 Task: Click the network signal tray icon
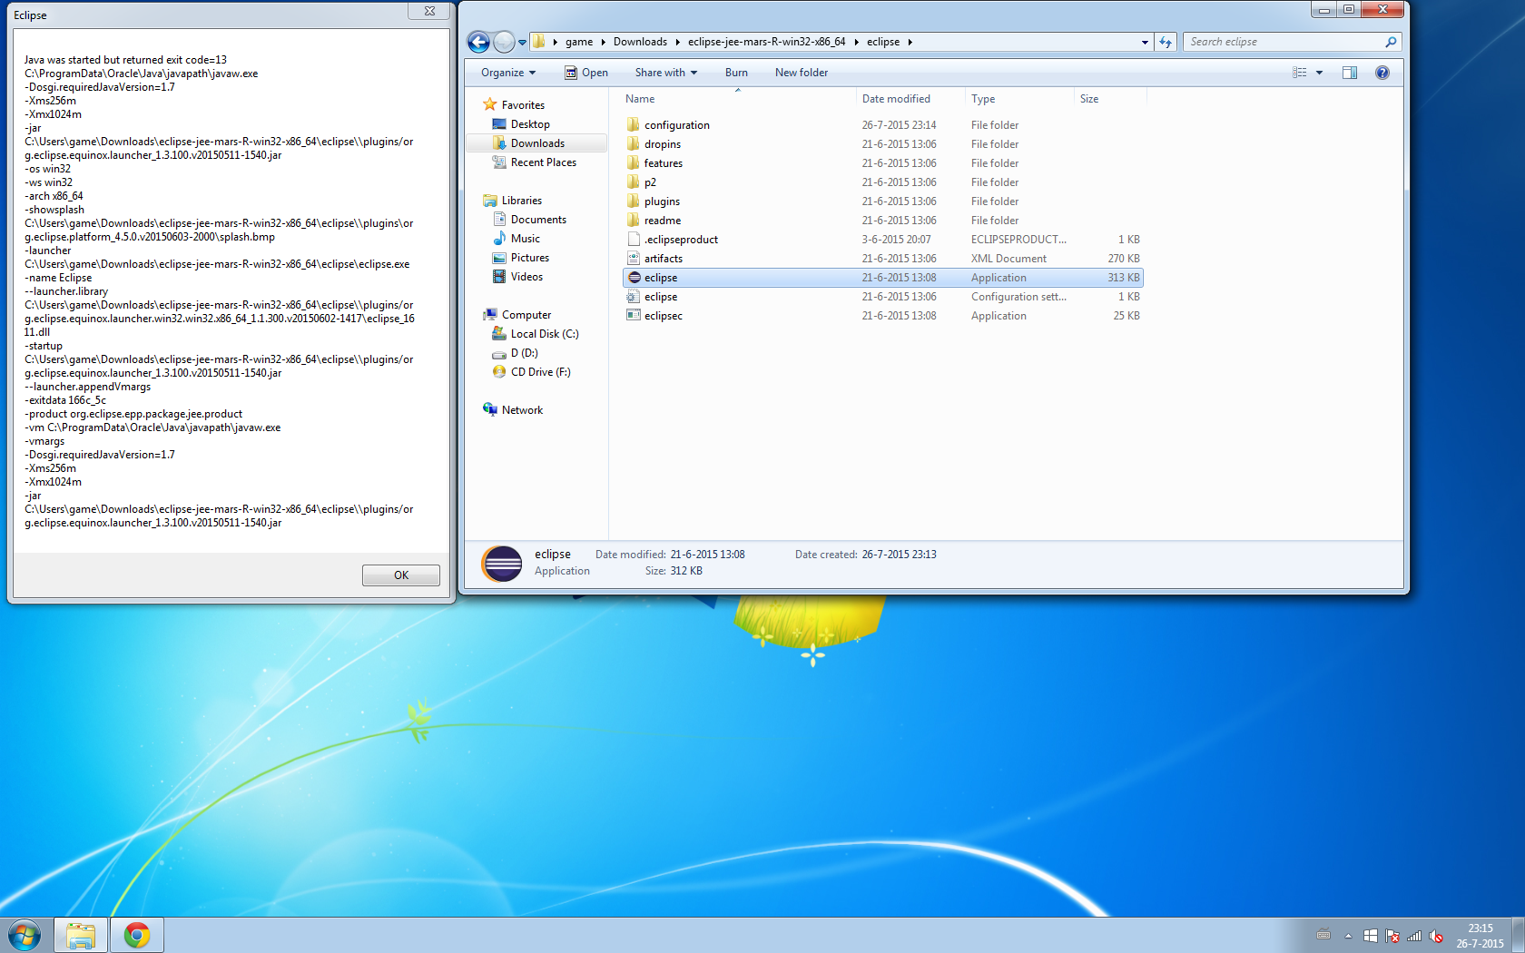pos(1413,936)
